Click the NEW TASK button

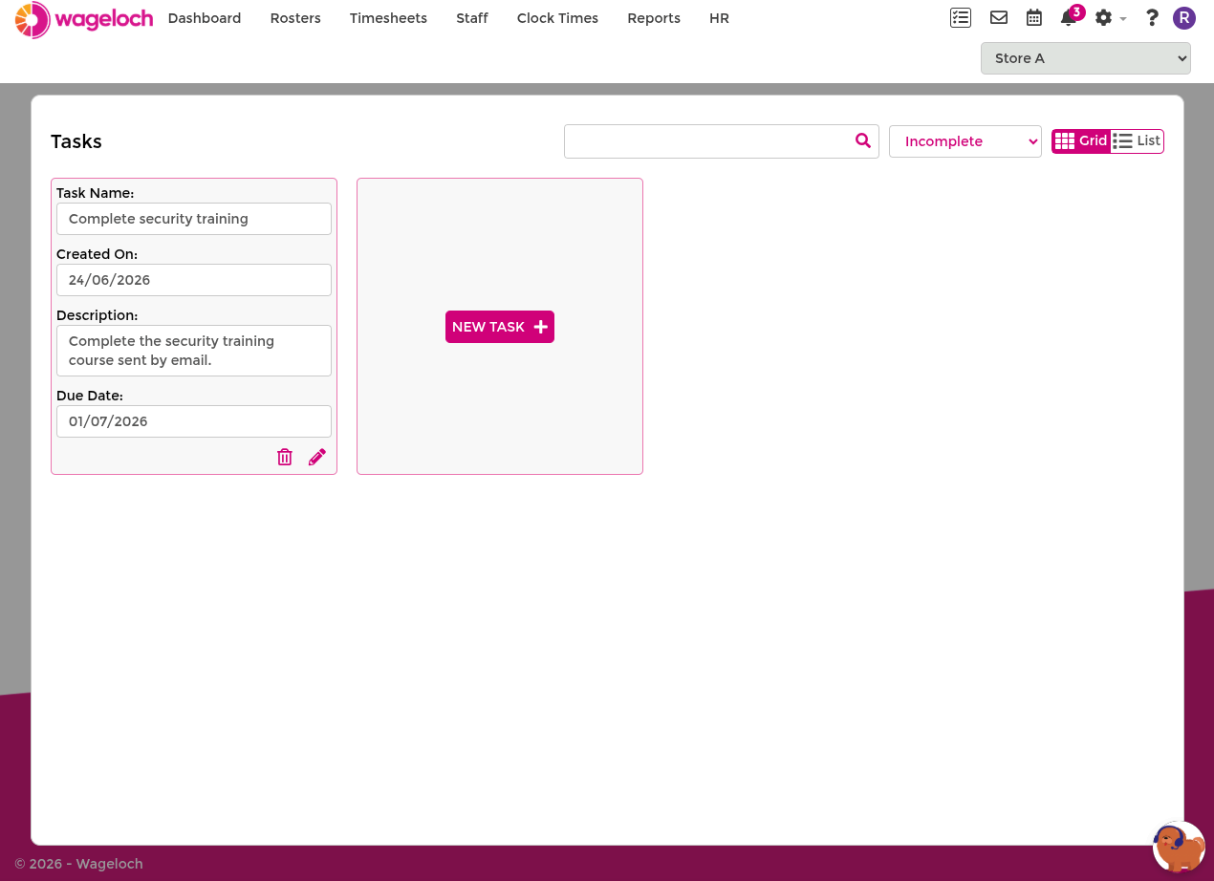pyautogui.click(x=500, y=327)
